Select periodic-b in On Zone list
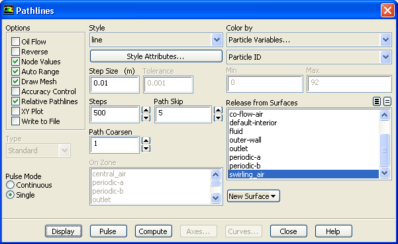This screenshot has width=398, height=244. click(x=151, y=191)
